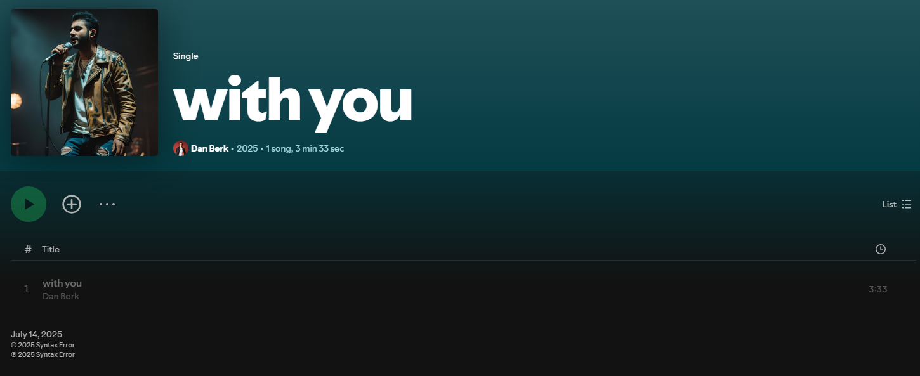Image resolution: width=920 pixels, height=376 pixels.
Task: Click the clock duration column icon
Action: pos(881,249)
